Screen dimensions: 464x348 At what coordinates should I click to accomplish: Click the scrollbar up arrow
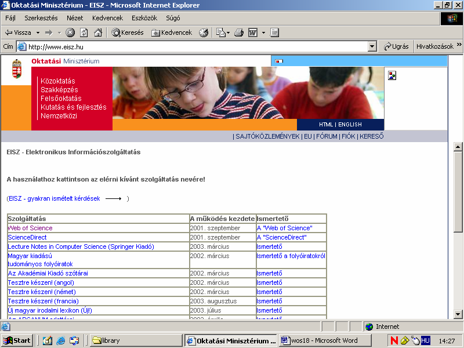458,147
